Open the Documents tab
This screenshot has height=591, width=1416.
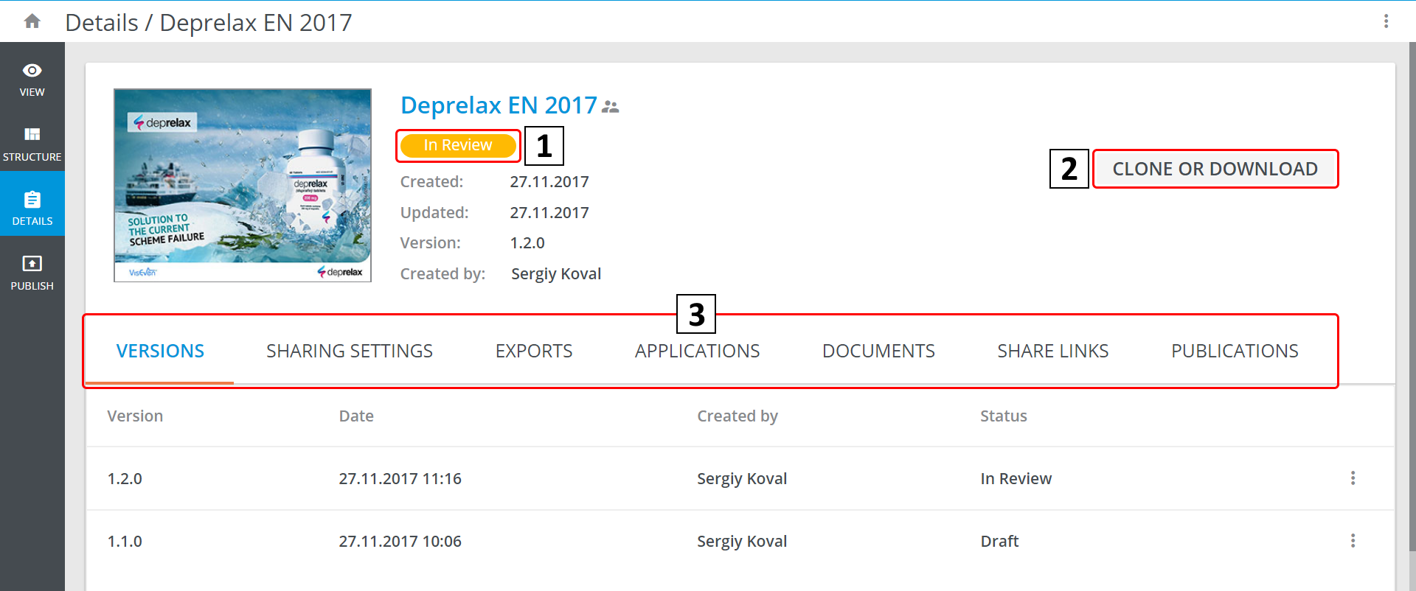(878, 352)
